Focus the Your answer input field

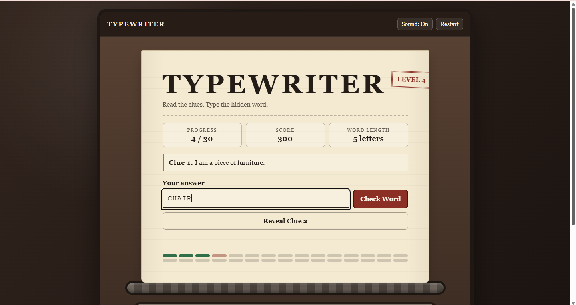256,199
